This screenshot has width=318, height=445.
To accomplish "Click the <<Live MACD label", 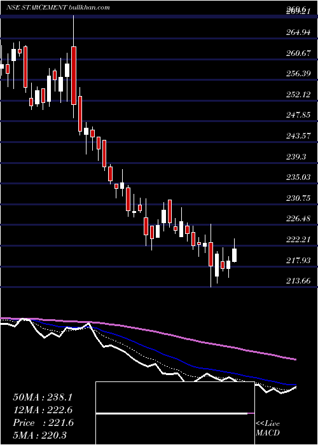I will point(268,428).
